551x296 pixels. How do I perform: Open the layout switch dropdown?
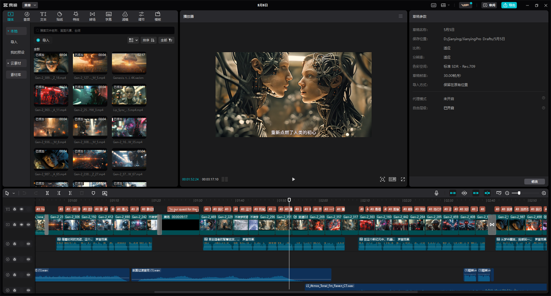445,5
